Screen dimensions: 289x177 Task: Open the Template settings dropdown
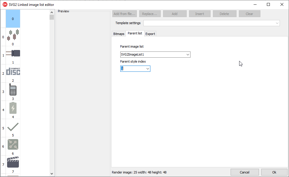coord(277,23)
